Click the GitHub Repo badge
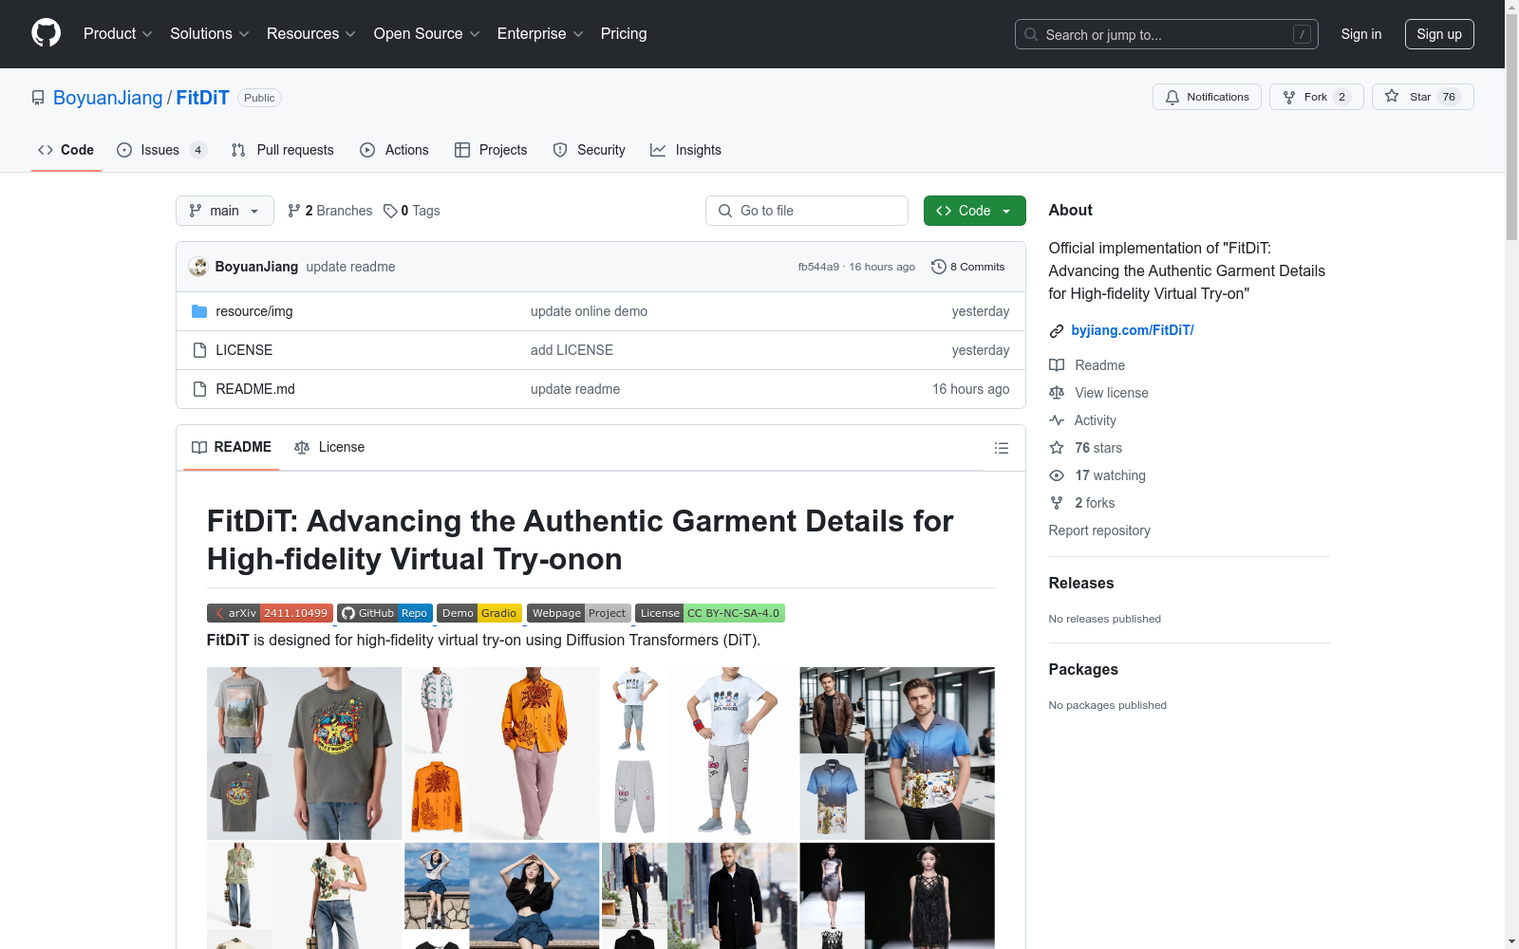Screen dimensions: 1519x949 pyautogui.click(x=384, y=613)
